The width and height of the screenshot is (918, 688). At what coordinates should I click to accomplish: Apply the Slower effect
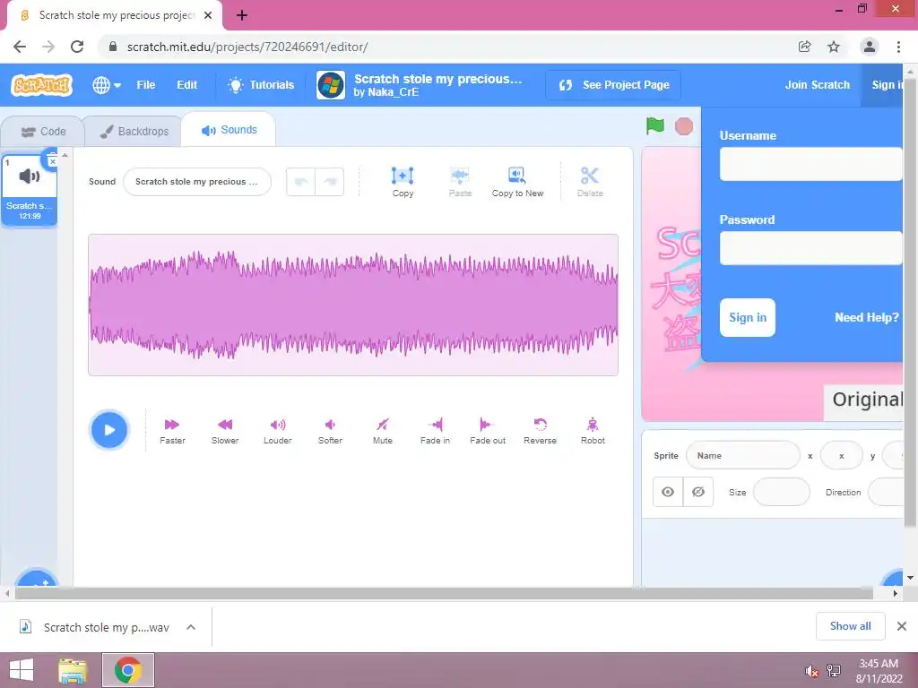click(x=225, y=431)
